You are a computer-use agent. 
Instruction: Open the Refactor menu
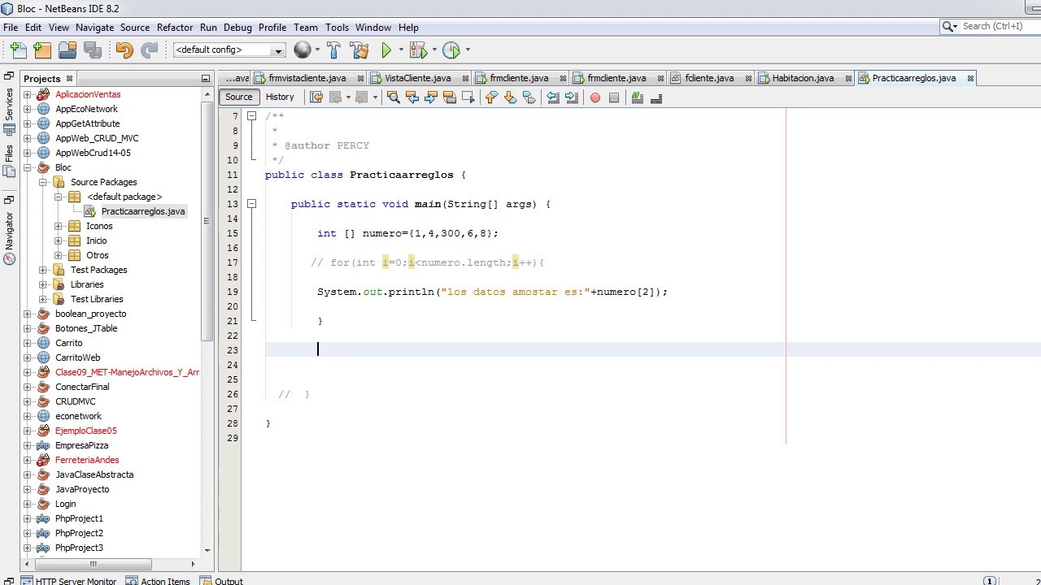[175, 27]
